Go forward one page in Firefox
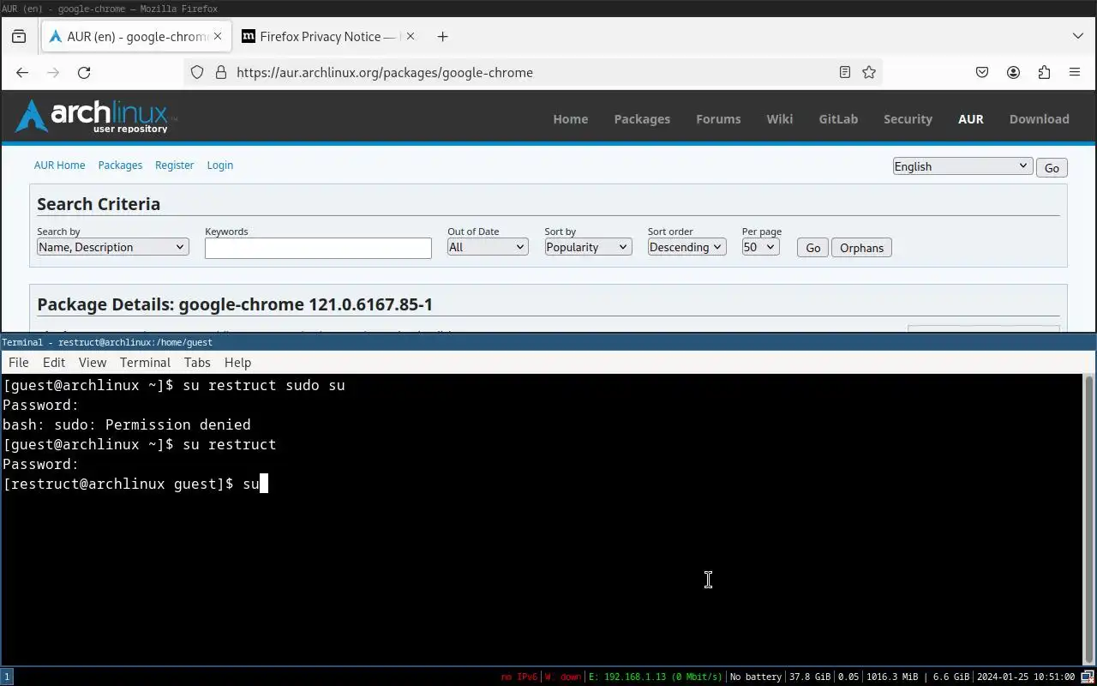The height and width of the screenshot is (686, 1097). point(53,73)
